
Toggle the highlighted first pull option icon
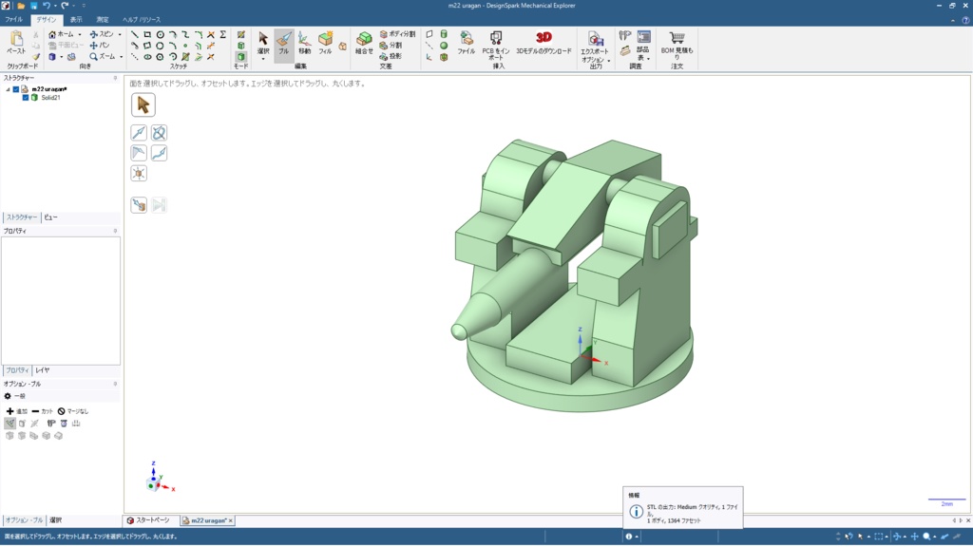click(10, 424)
